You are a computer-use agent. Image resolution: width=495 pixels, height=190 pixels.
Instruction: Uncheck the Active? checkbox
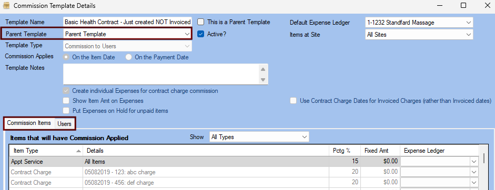200,34
